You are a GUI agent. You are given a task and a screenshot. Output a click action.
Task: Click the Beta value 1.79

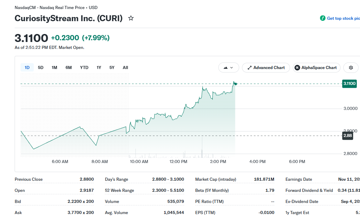[270, 190]
